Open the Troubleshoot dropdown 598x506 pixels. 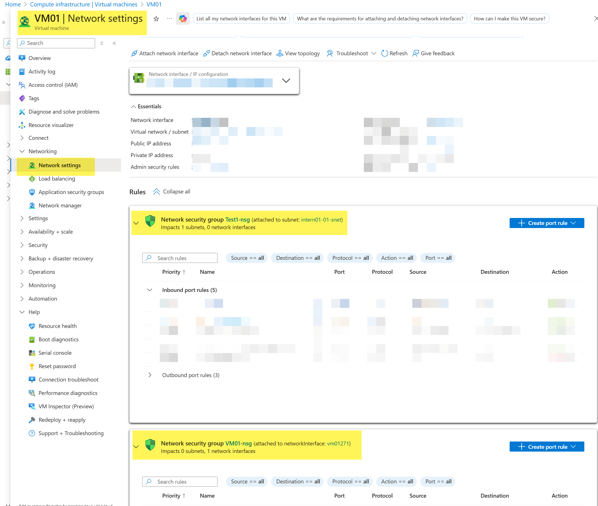click(x=351, y=53)
